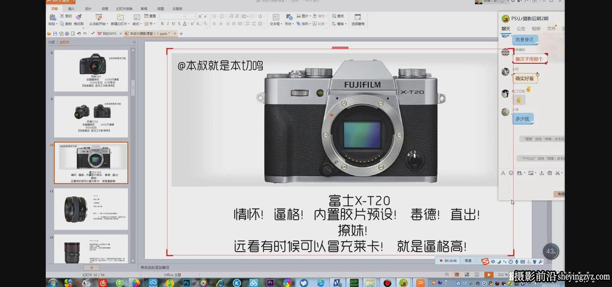Open the Shapes (形状) dropdown
612x287 pixels.
click(289, 24)
